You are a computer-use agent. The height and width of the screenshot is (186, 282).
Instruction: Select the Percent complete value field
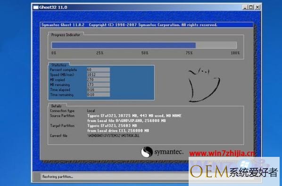(98, 70)
